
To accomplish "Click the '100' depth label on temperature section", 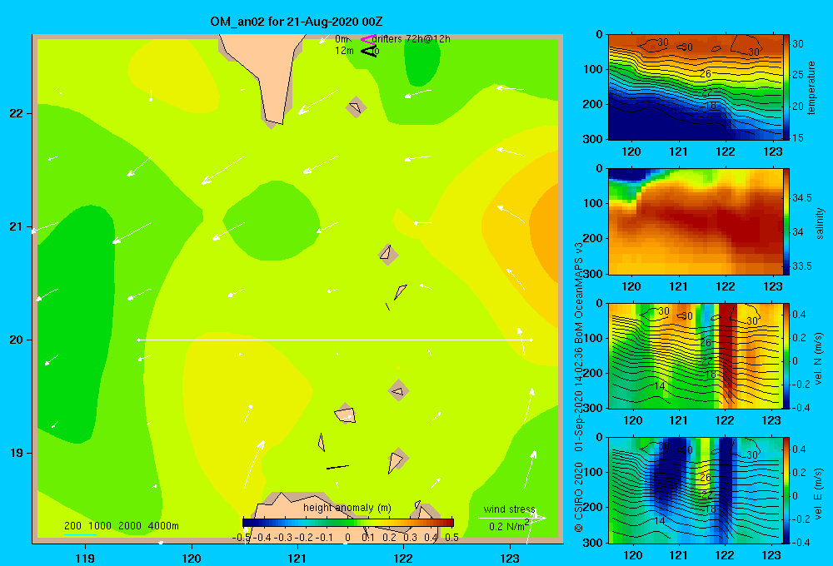I will [593, 69].
